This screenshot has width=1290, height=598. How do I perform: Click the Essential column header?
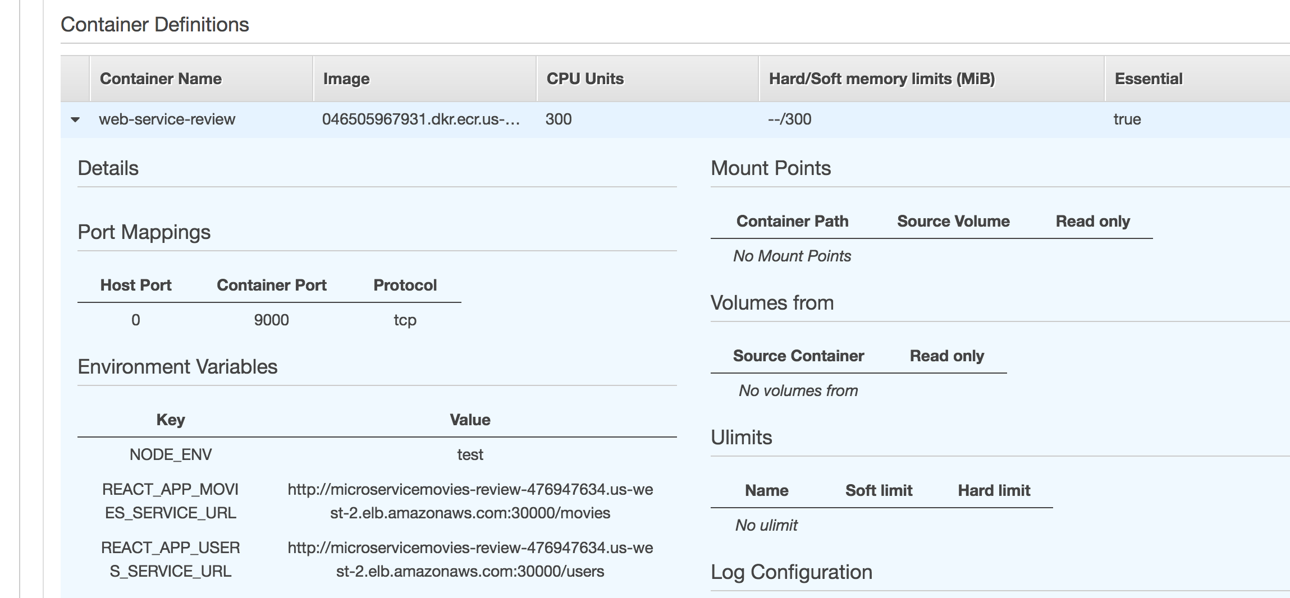point(1149,79)
